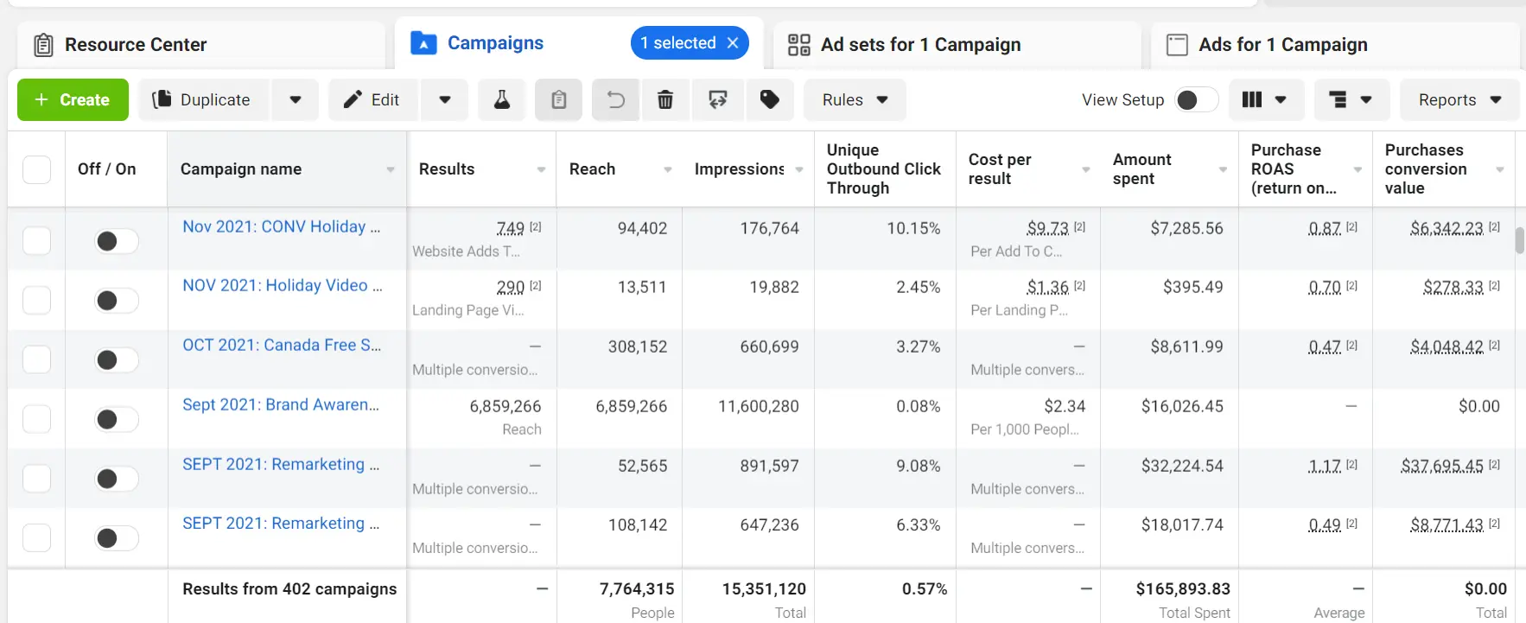Toggle the View Setup switch
Viewport: 1526px width, 623px height.
click(1196, 100)
